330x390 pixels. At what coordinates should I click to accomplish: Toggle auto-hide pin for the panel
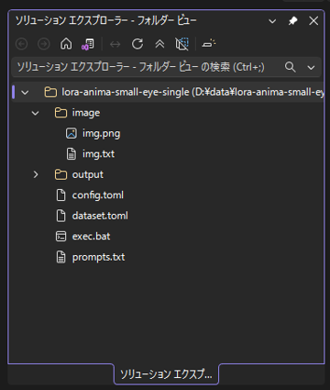tap(292, 21)
